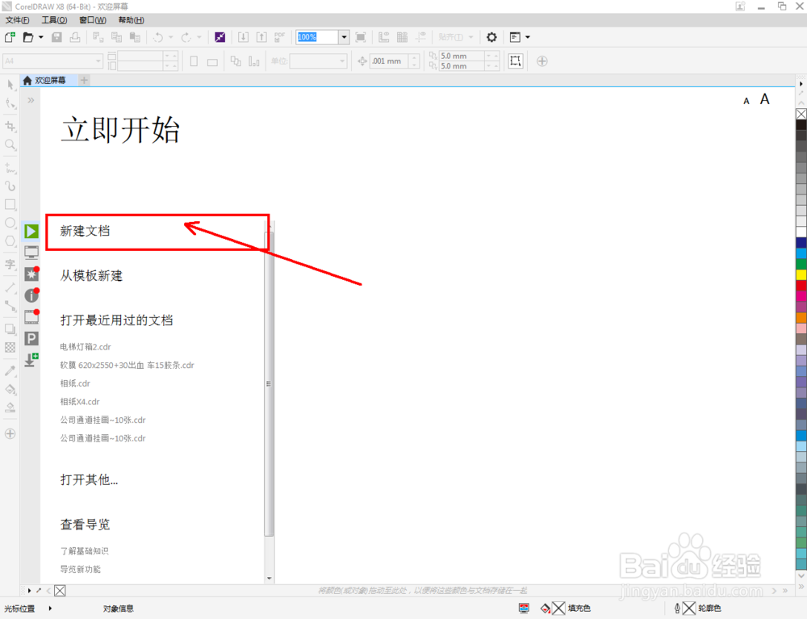Open the zoom level dropdown arrow

[345, 37]
